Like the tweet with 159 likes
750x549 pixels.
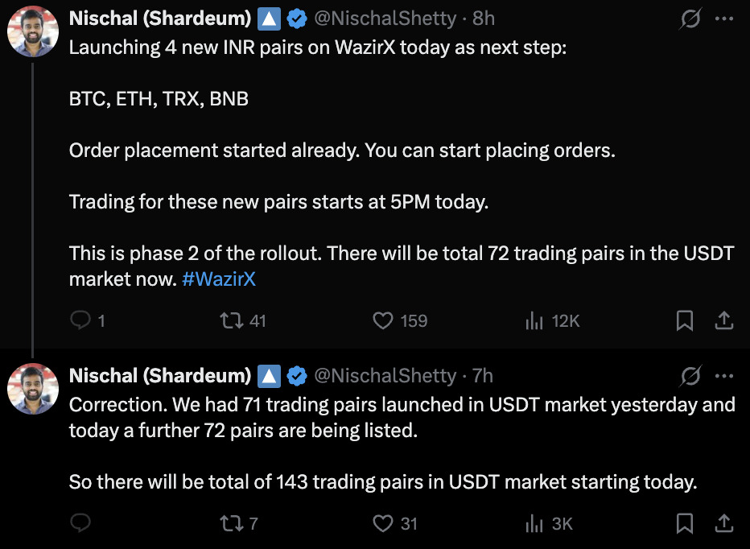[x=383, y=321]
